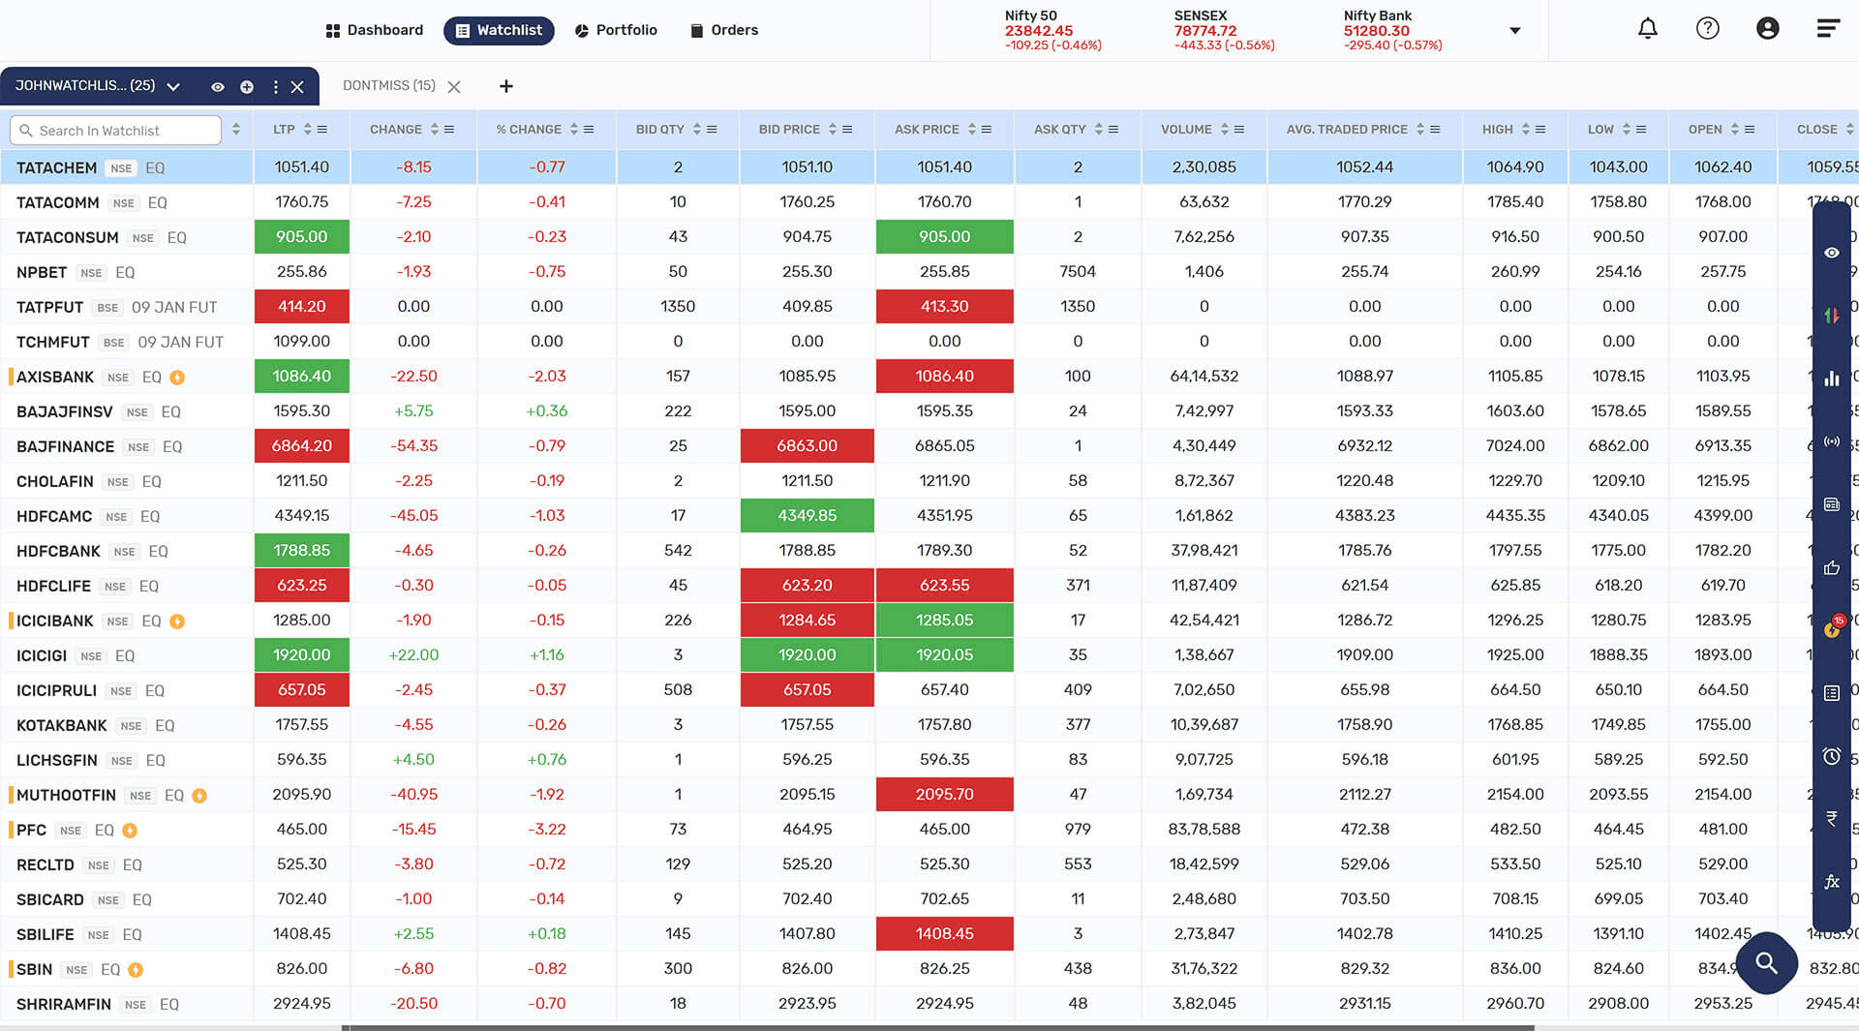Open the live broadcast signal icon in the side toolbar
This screenshot has width=1859, height=1031.
pyautogui.click(x=1831, y=441)
